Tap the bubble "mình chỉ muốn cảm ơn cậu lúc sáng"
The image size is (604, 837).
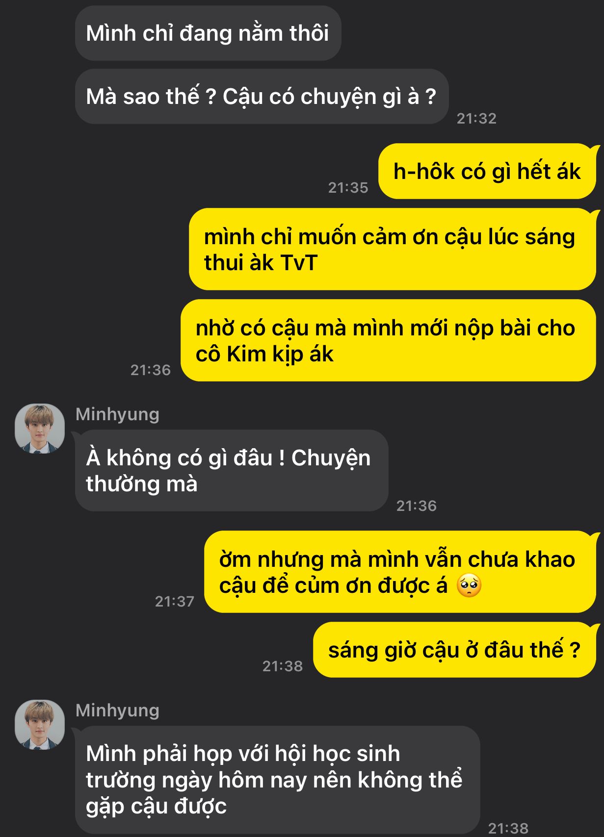tap(393, 249)
